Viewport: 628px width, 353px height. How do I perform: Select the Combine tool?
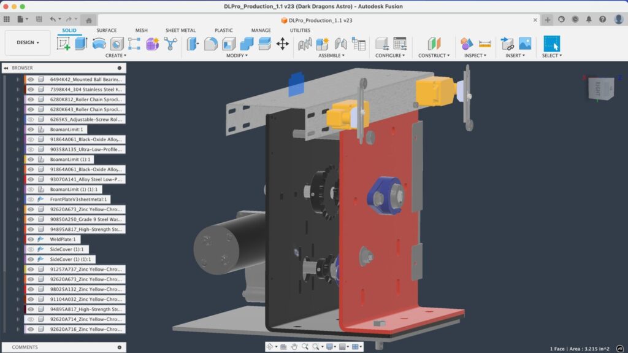click(x=247, y=44)
